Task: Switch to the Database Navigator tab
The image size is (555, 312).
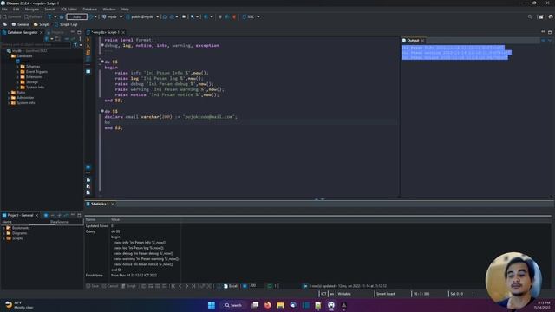Action: tap(22, 32)
